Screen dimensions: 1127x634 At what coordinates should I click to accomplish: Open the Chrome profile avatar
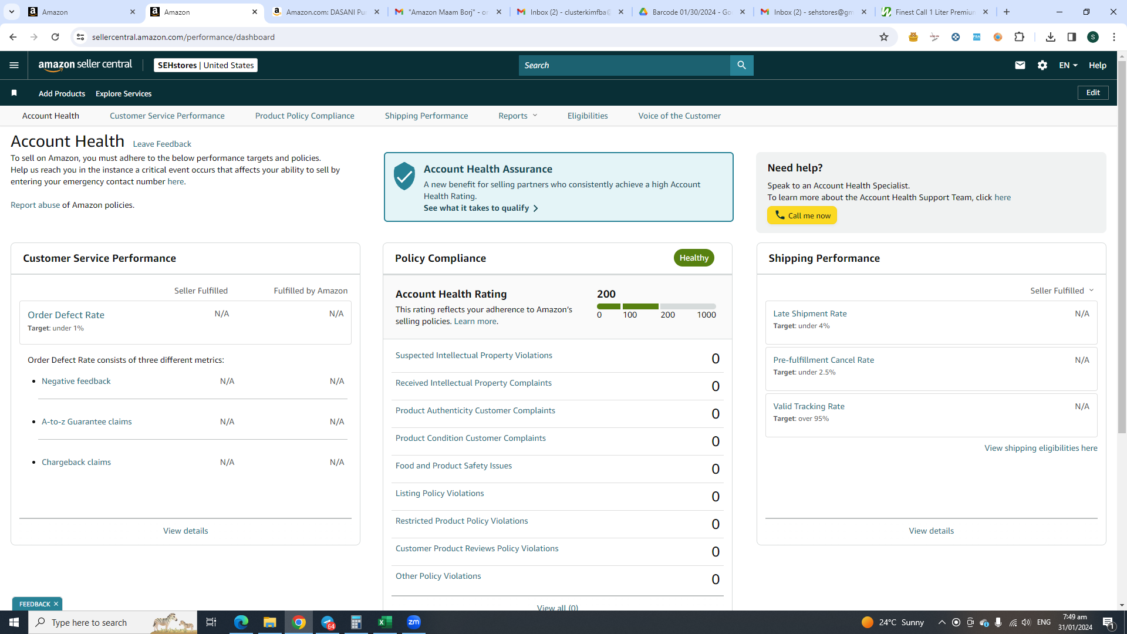[x=1093, y=37]
